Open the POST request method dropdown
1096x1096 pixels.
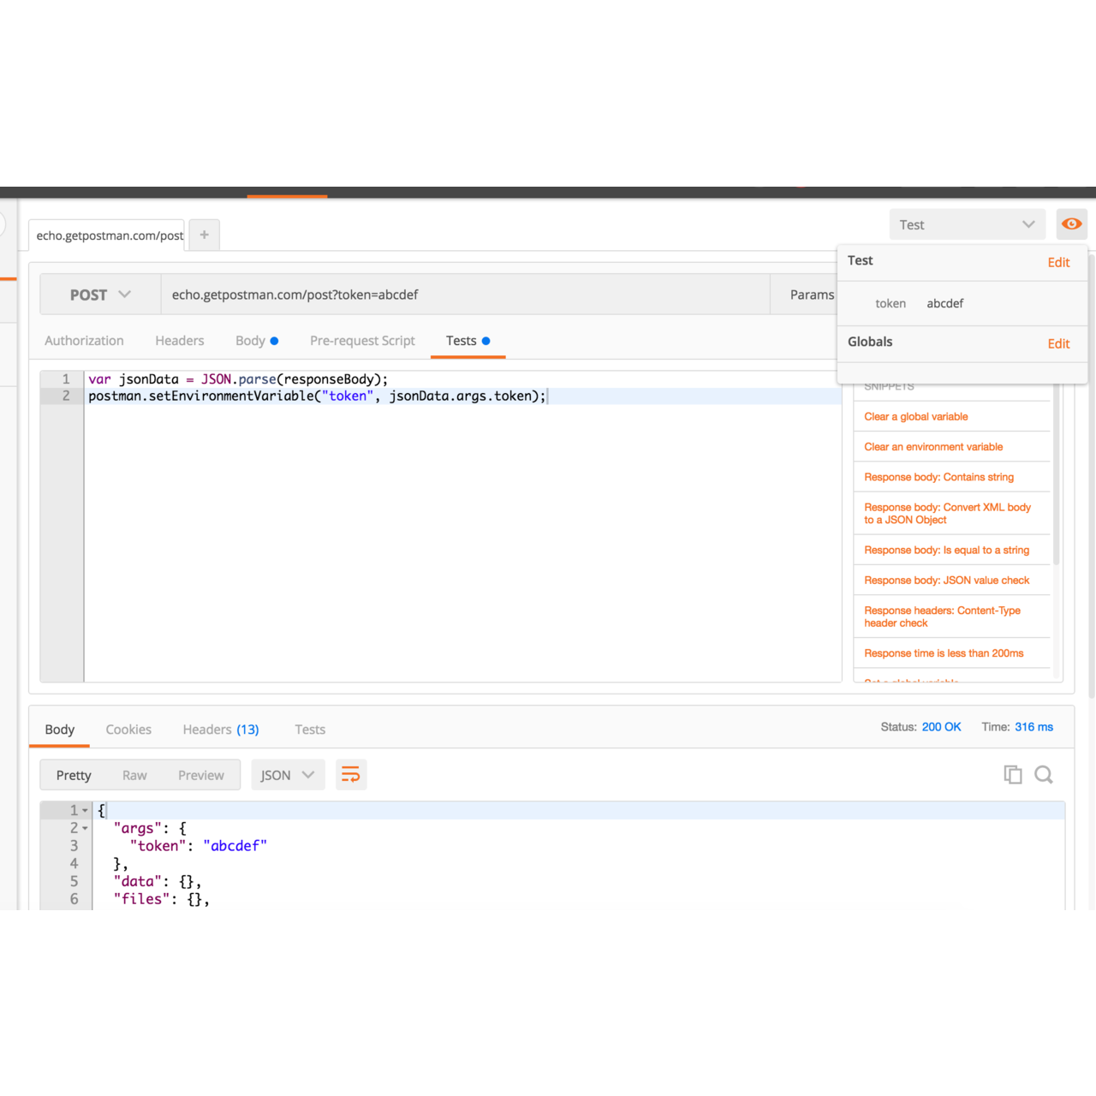[x=98, y=294]
